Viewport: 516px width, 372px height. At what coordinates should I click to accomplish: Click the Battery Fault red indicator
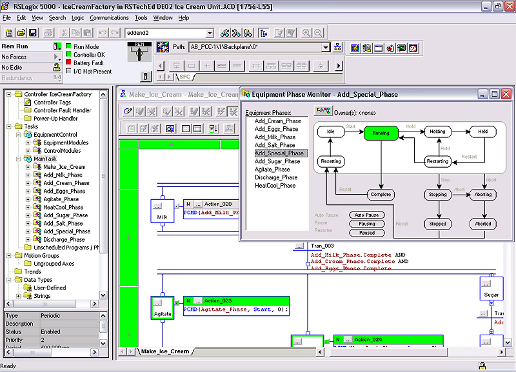pos(69,63)
